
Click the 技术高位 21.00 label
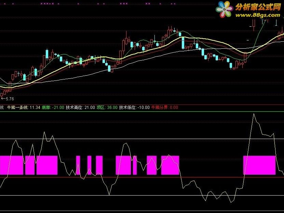point(80,108)
